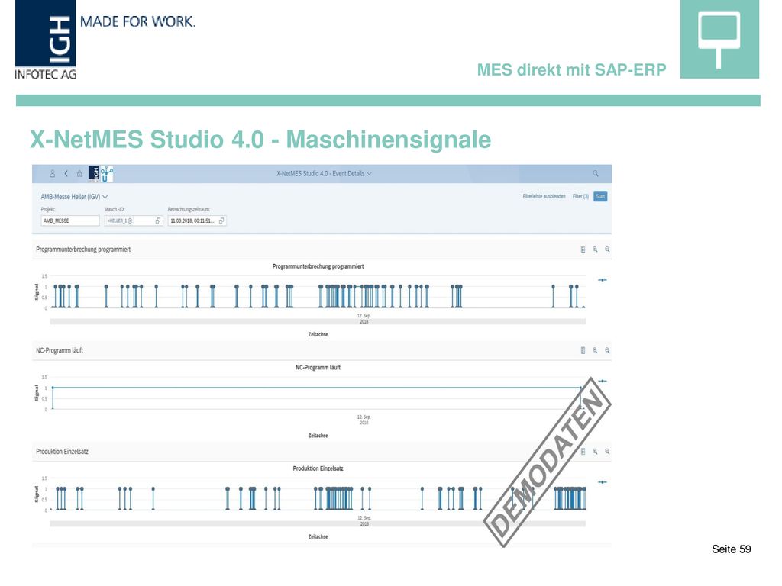Toggle legend marker of NC-Programm läuft chart

click(x=603, y=382)
